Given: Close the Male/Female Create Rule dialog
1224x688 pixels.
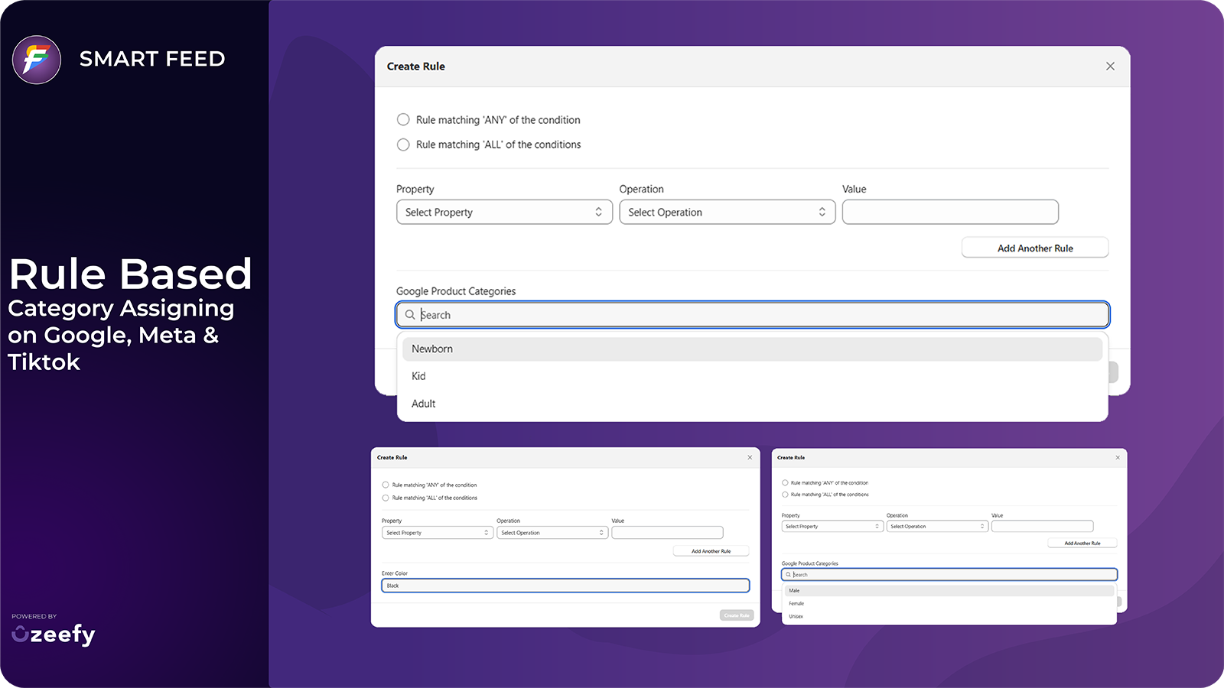Looking at the screenshot, I should point(1118,457).
